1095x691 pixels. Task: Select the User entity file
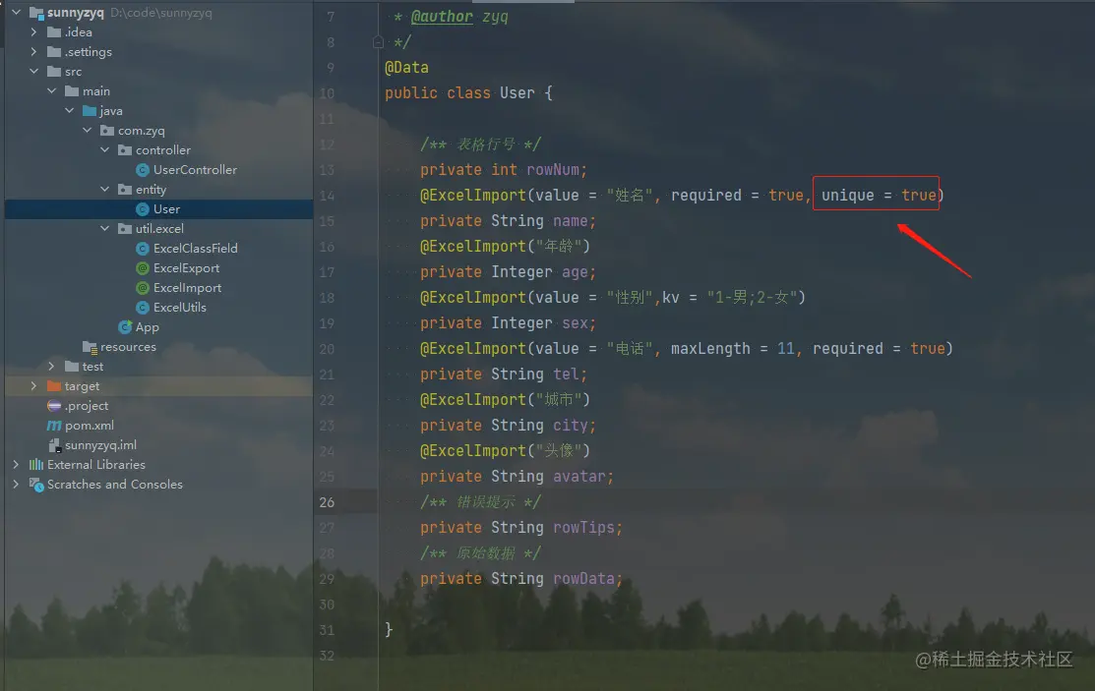point(166,208)
